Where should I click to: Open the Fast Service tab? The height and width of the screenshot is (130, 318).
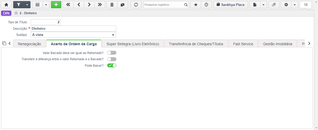tap(243, 44)
